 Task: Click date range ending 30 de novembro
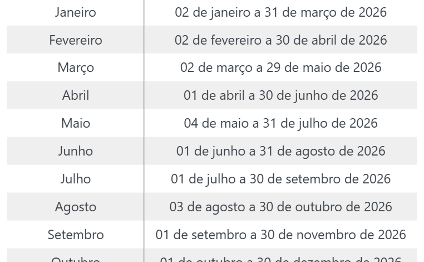tap(280, 235)
